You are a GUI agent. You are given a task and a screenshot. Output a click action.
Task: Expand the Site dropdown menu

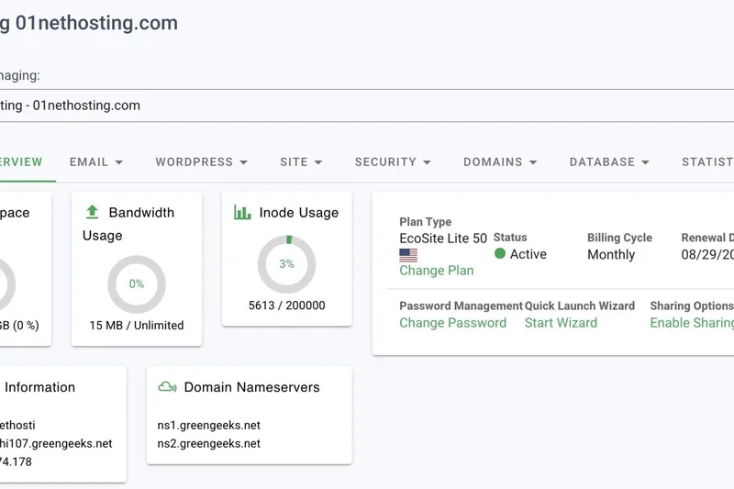(301, 162)
